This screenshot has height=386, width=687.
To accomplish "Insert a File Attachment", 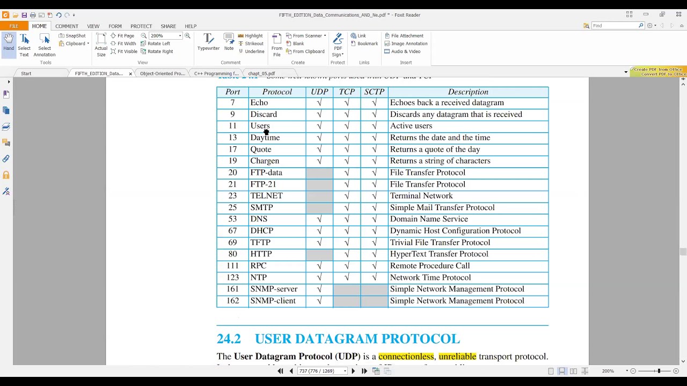I will 404,36.
